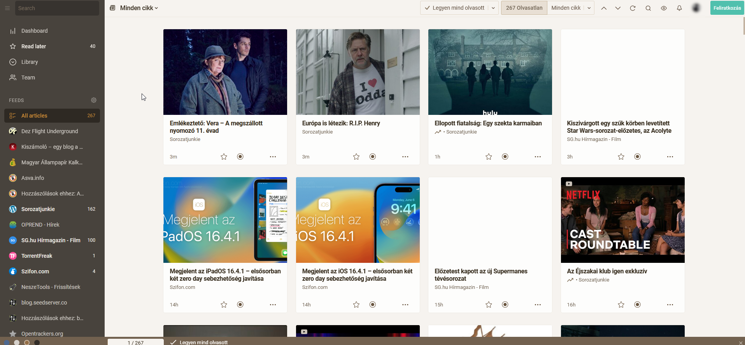Screen dimensions: 745x345
Task: Mark Ellopott fiatalság article as read
Action: click(505, 157)
